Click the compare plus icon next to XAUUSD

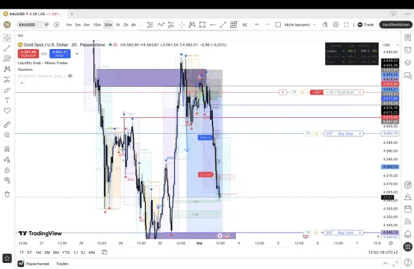[x=56, y=25]
